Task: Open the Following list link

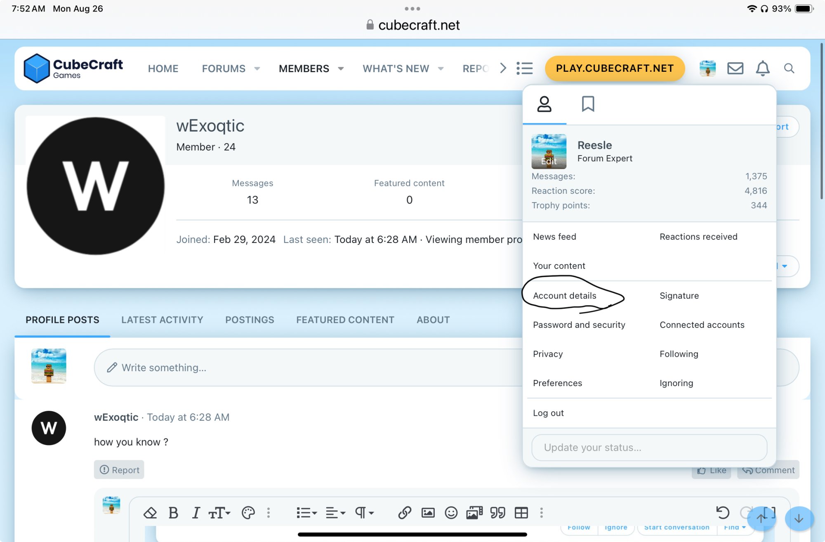Action: coord(679,354)
